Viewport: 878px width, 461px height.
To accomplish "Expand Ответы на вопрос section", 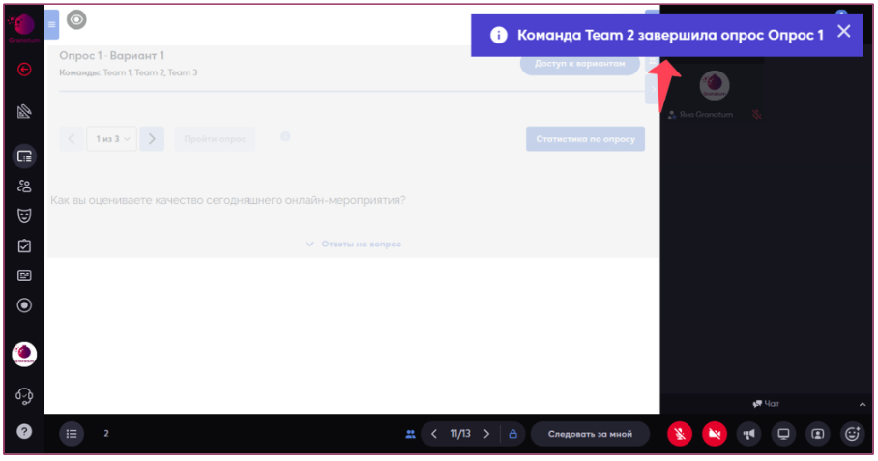I will point(353,244).
